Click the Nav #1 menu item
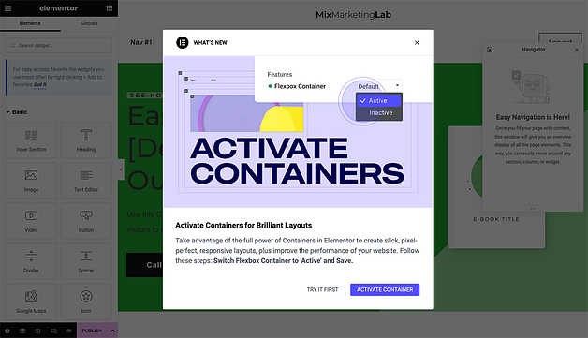The height and width of the screenshot is (338, 588). (141, 42)
